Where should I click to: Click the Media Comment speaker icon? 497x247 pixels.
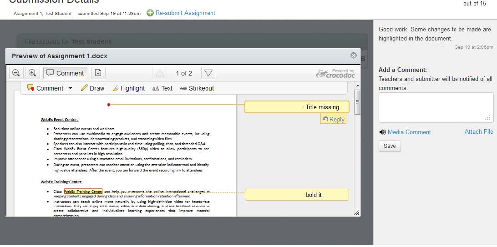pos(383,132)
